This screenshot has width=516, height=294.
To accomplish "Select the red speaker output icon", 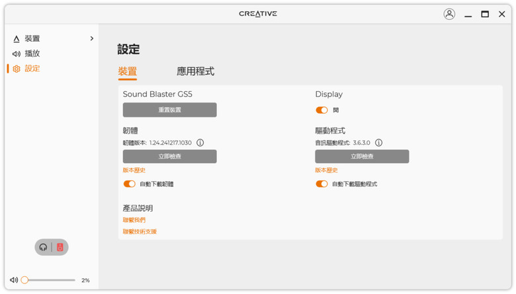I will 60,247.
